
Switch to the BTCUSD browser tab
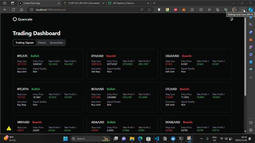[x=84, y=3]
